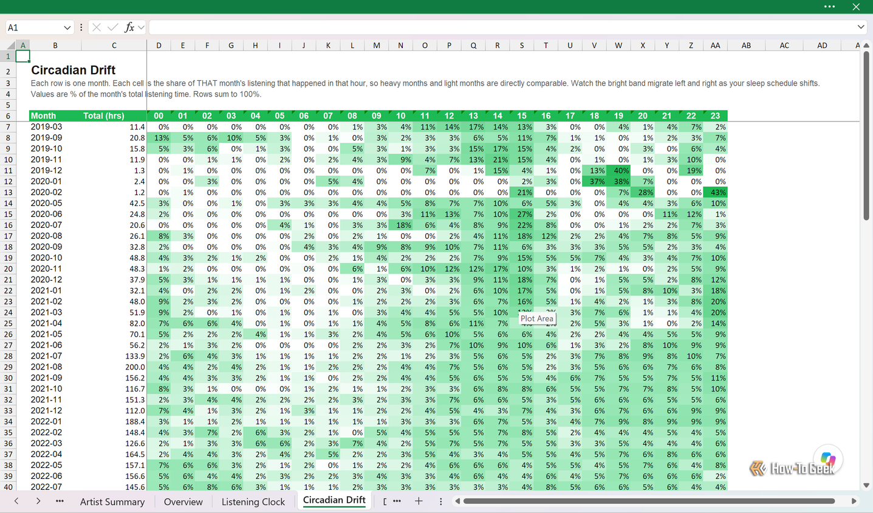Click inside the formula bar input
Viewport: 873px width, 513px height.
pos(501,27)
